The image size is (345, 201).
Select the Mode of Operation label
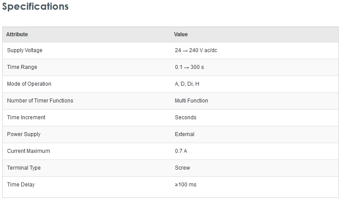coord(29,84)
